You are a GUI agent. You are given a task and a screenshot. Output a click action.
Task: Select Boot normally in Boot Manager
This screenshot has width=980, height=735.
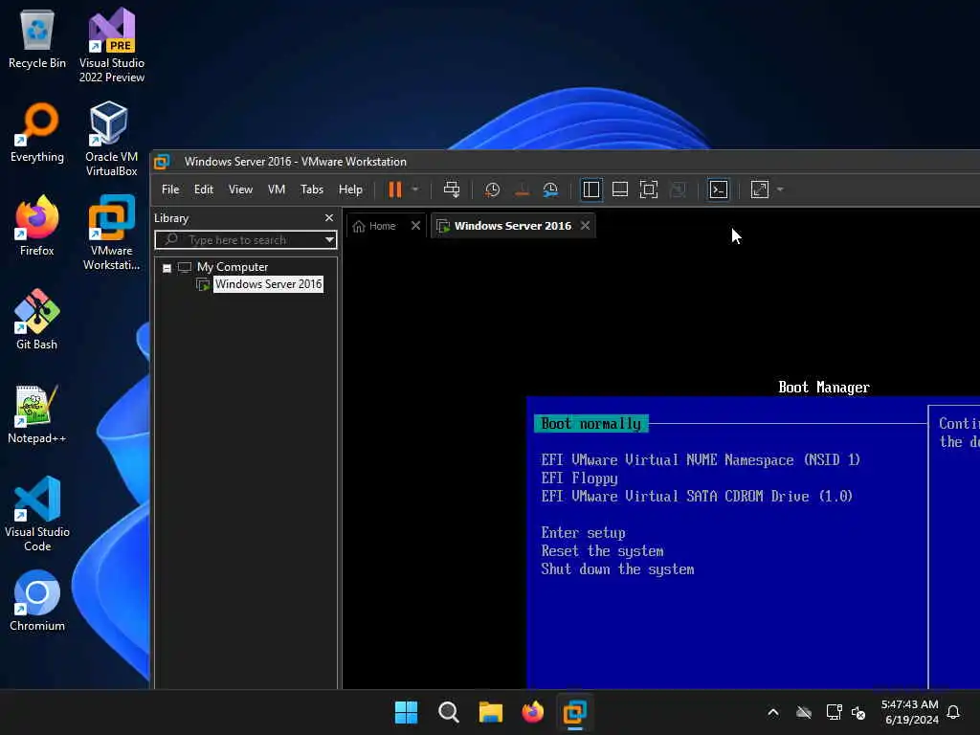click(591, 424)
